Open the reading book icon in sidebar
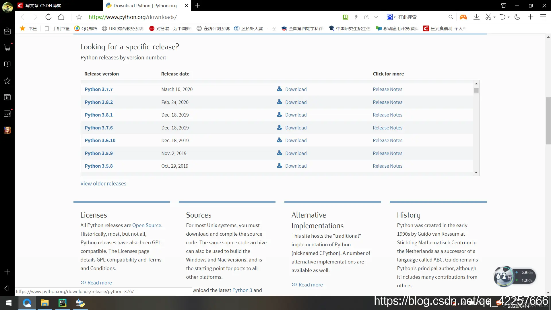551x310 pixels. (7, 64)
